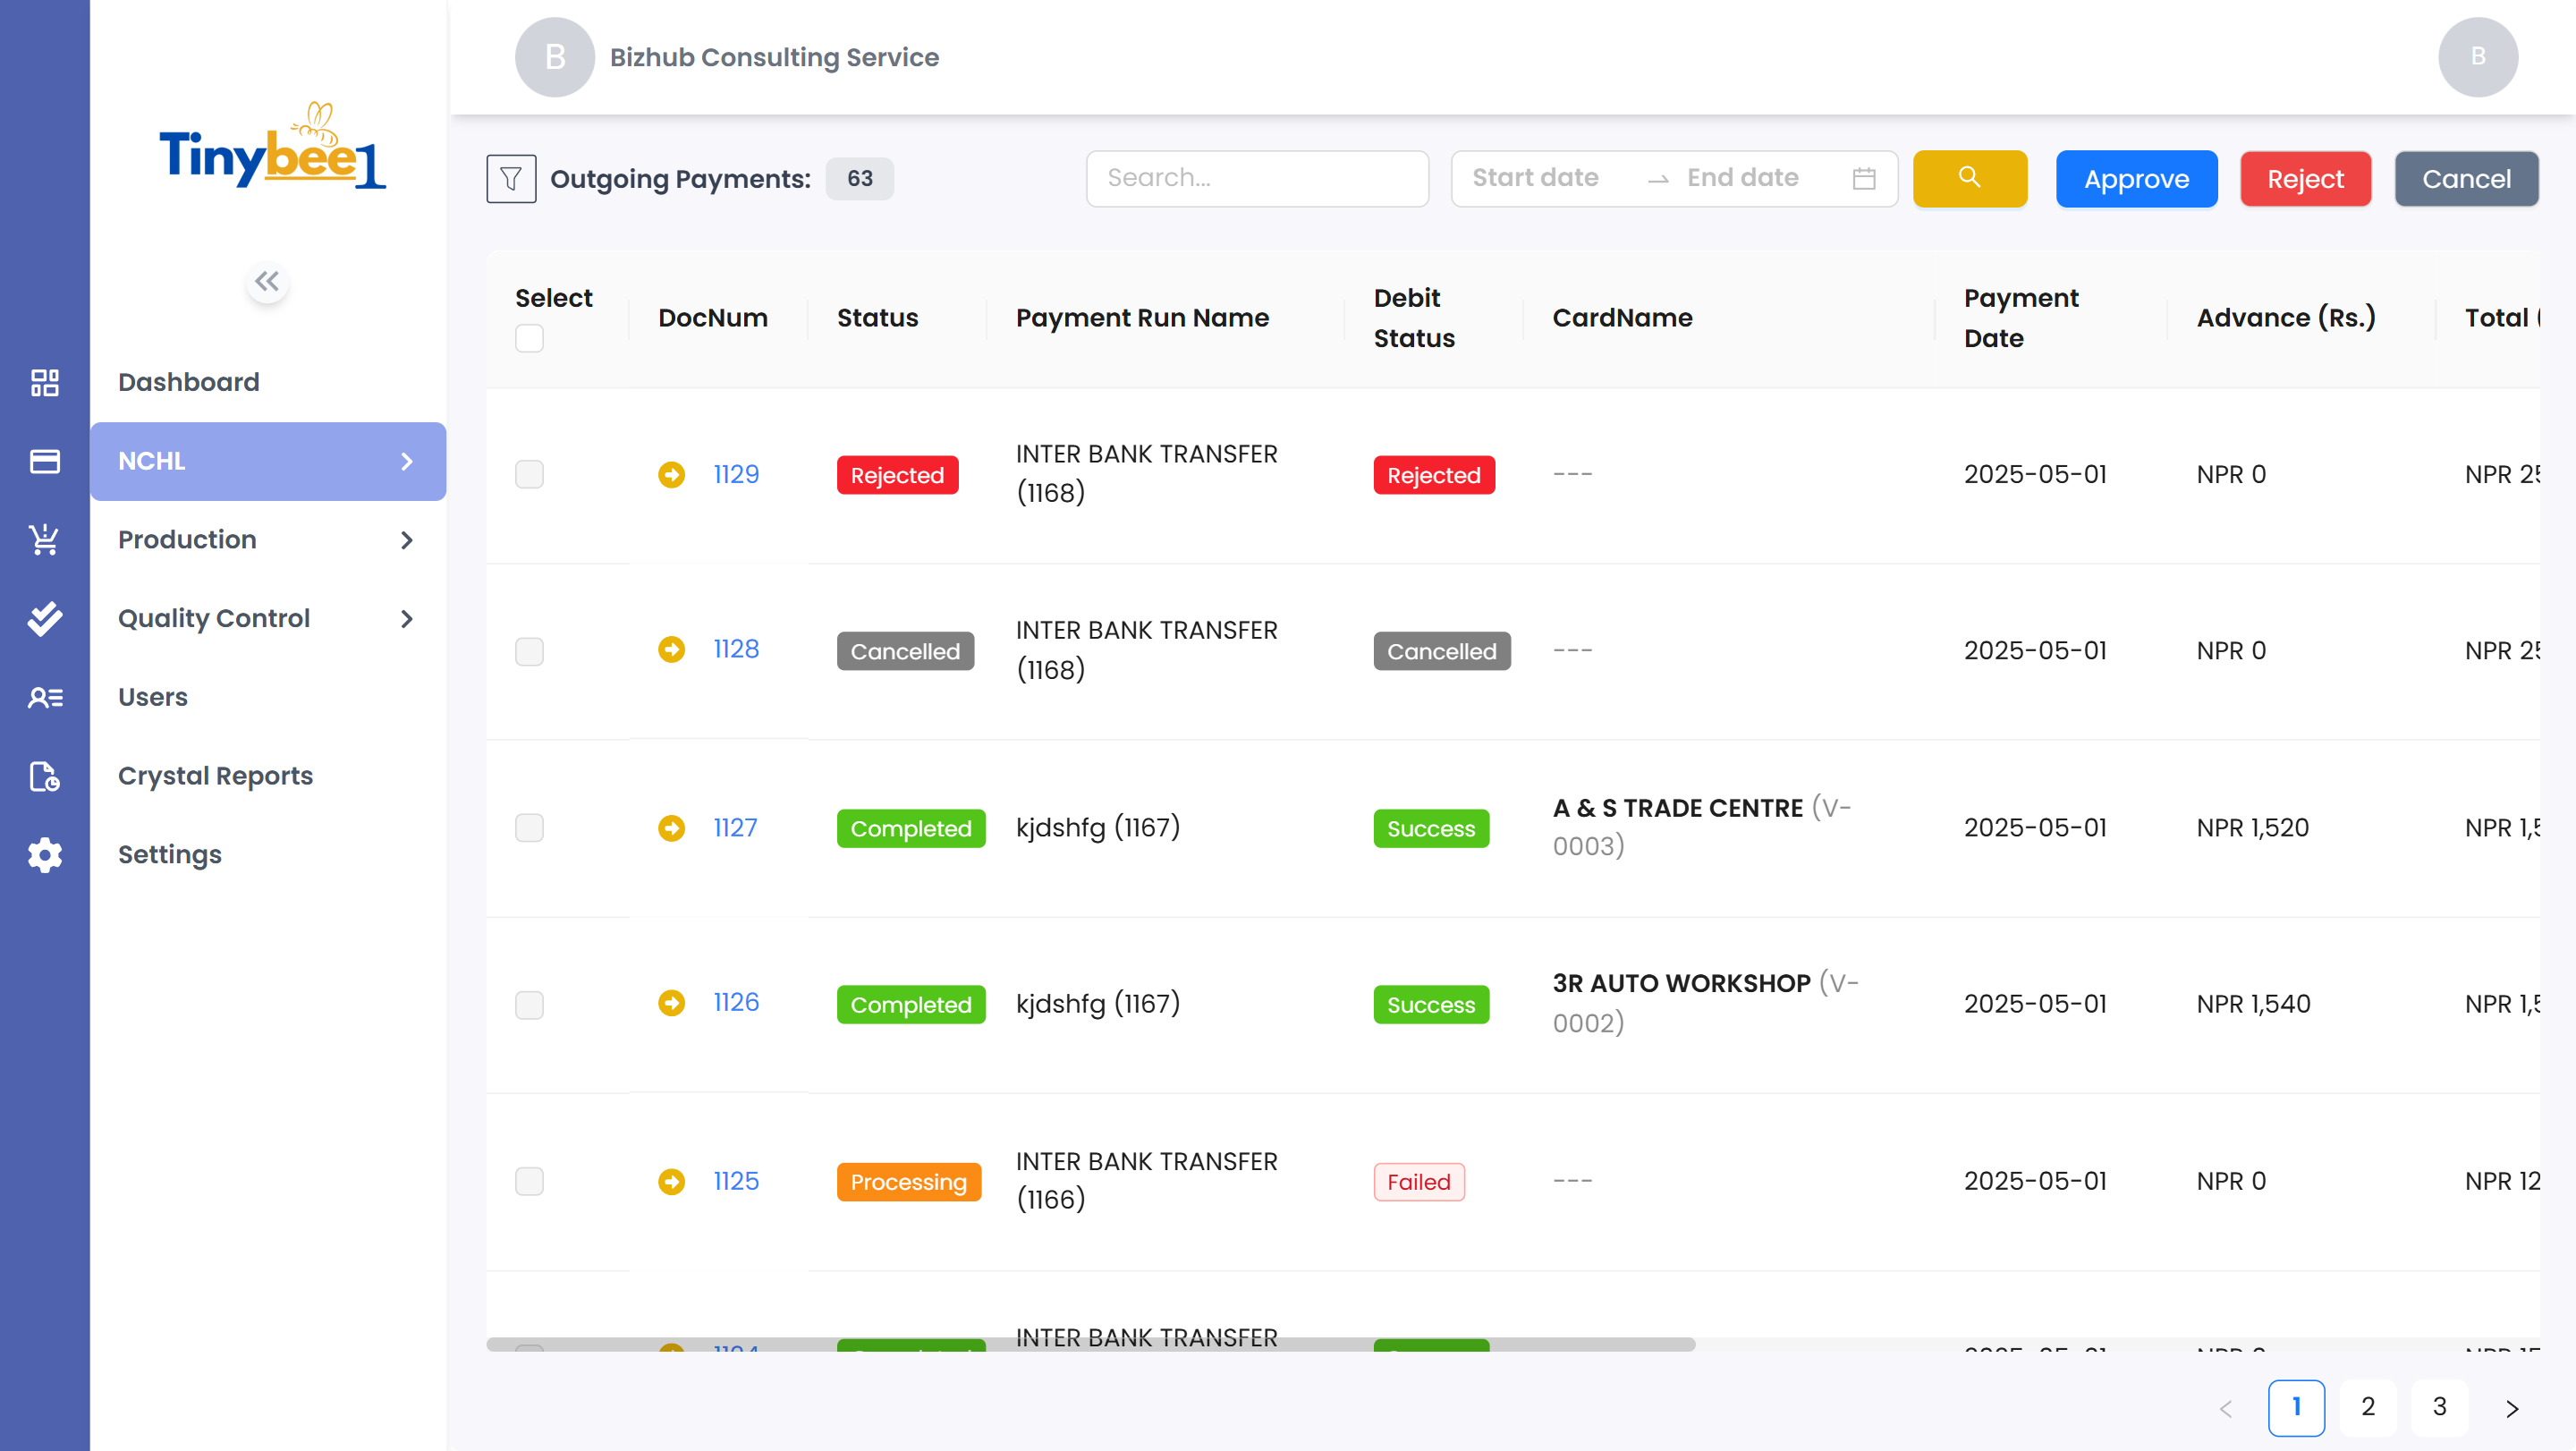The height and width of the screenshot is (1451, 2576).
Task: Go to previous page arrow
Action: click(x=2225, y=1409)
